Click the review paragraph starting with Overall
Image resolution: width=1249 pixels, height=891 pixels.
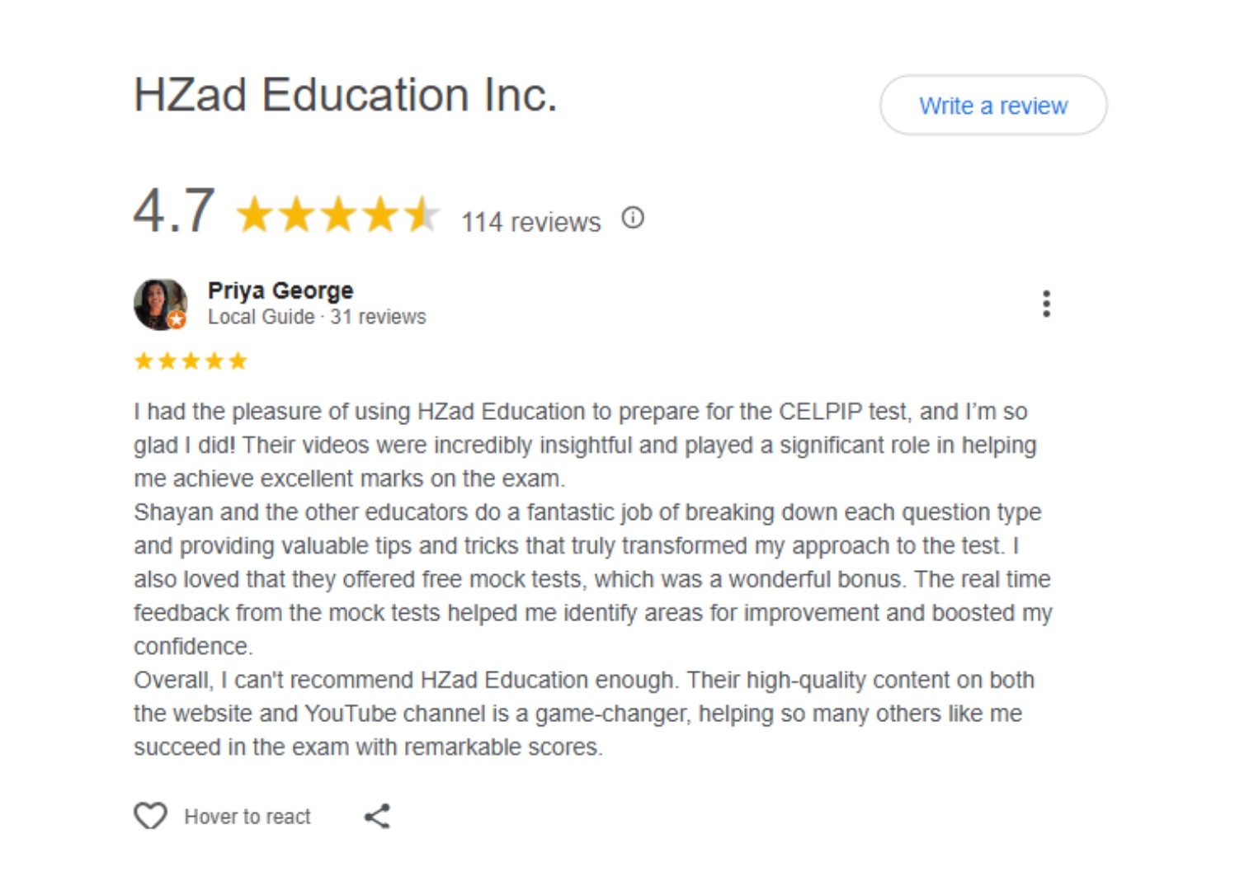[x=582, y=713]
